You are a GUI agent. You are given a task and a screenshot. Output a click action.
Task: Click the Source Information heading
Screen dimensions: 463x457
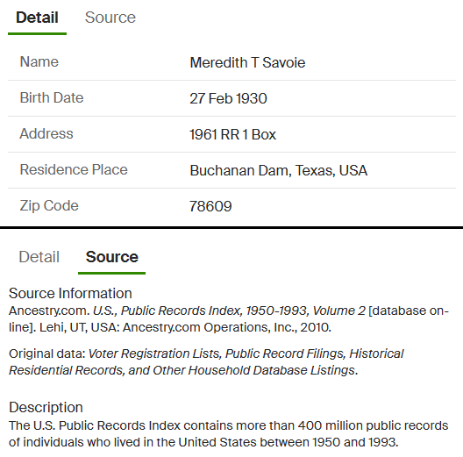70,293
